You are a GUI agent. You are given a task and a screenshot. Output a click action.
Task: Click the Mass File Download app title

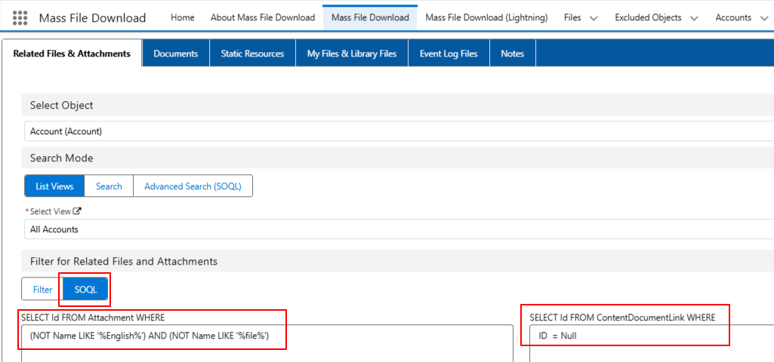(x=92, y=18)
